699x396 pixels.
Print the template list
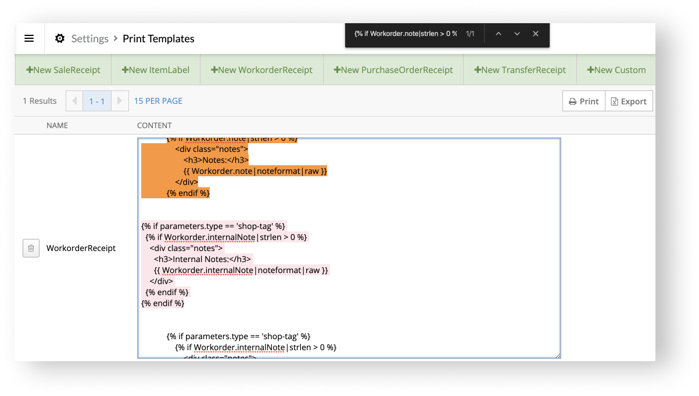coord(584,101)
